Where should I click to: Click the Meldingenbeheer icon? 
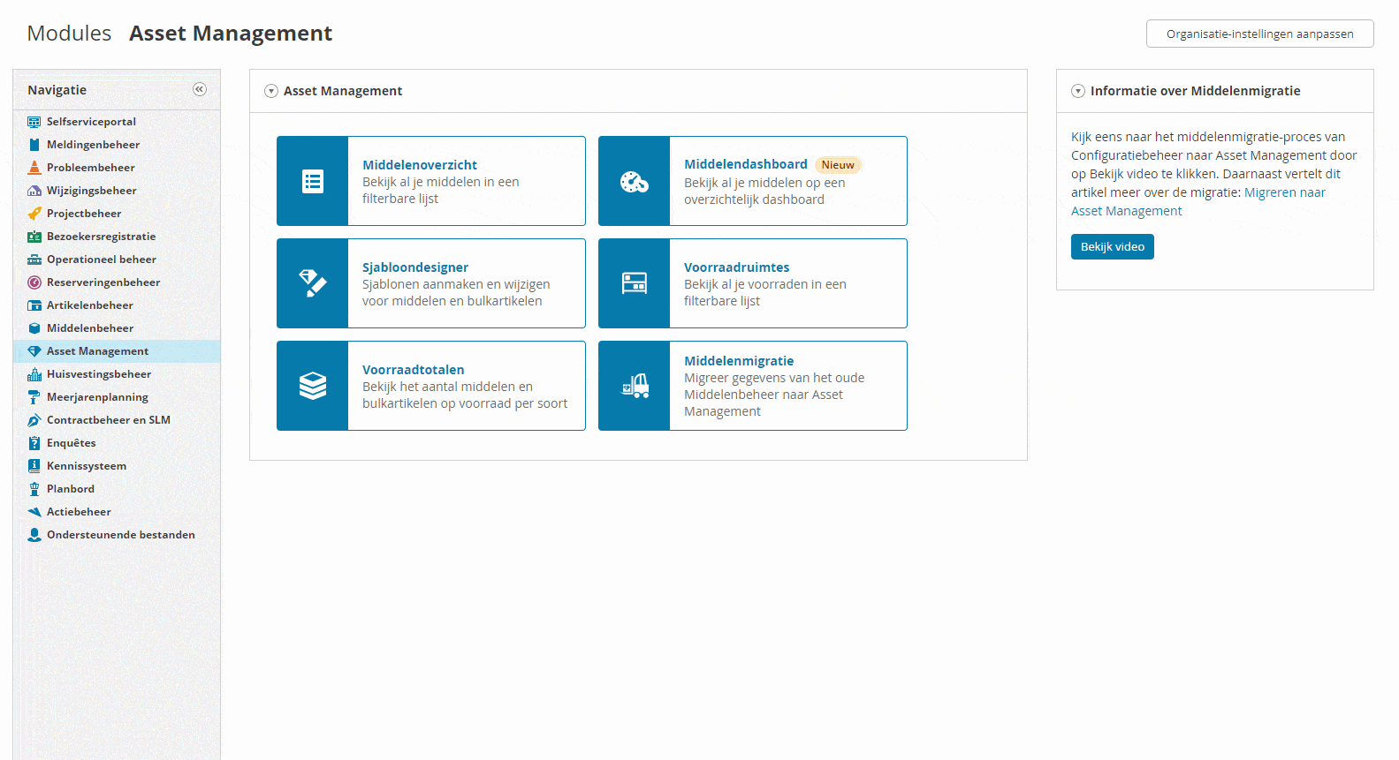[x=34, y=145]
